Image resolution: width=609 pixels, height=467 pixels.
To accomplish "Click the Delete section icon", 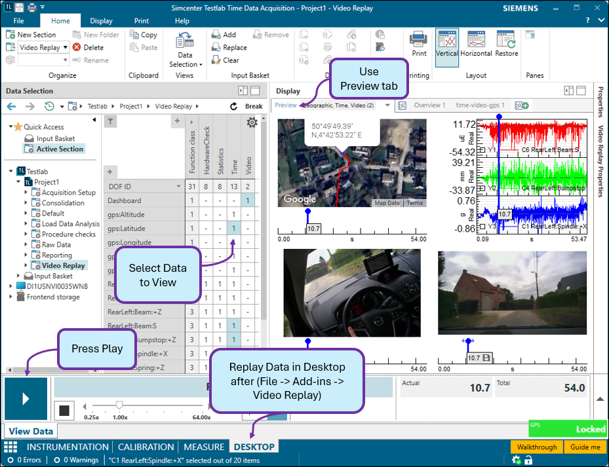I will [x=77, y=47].
